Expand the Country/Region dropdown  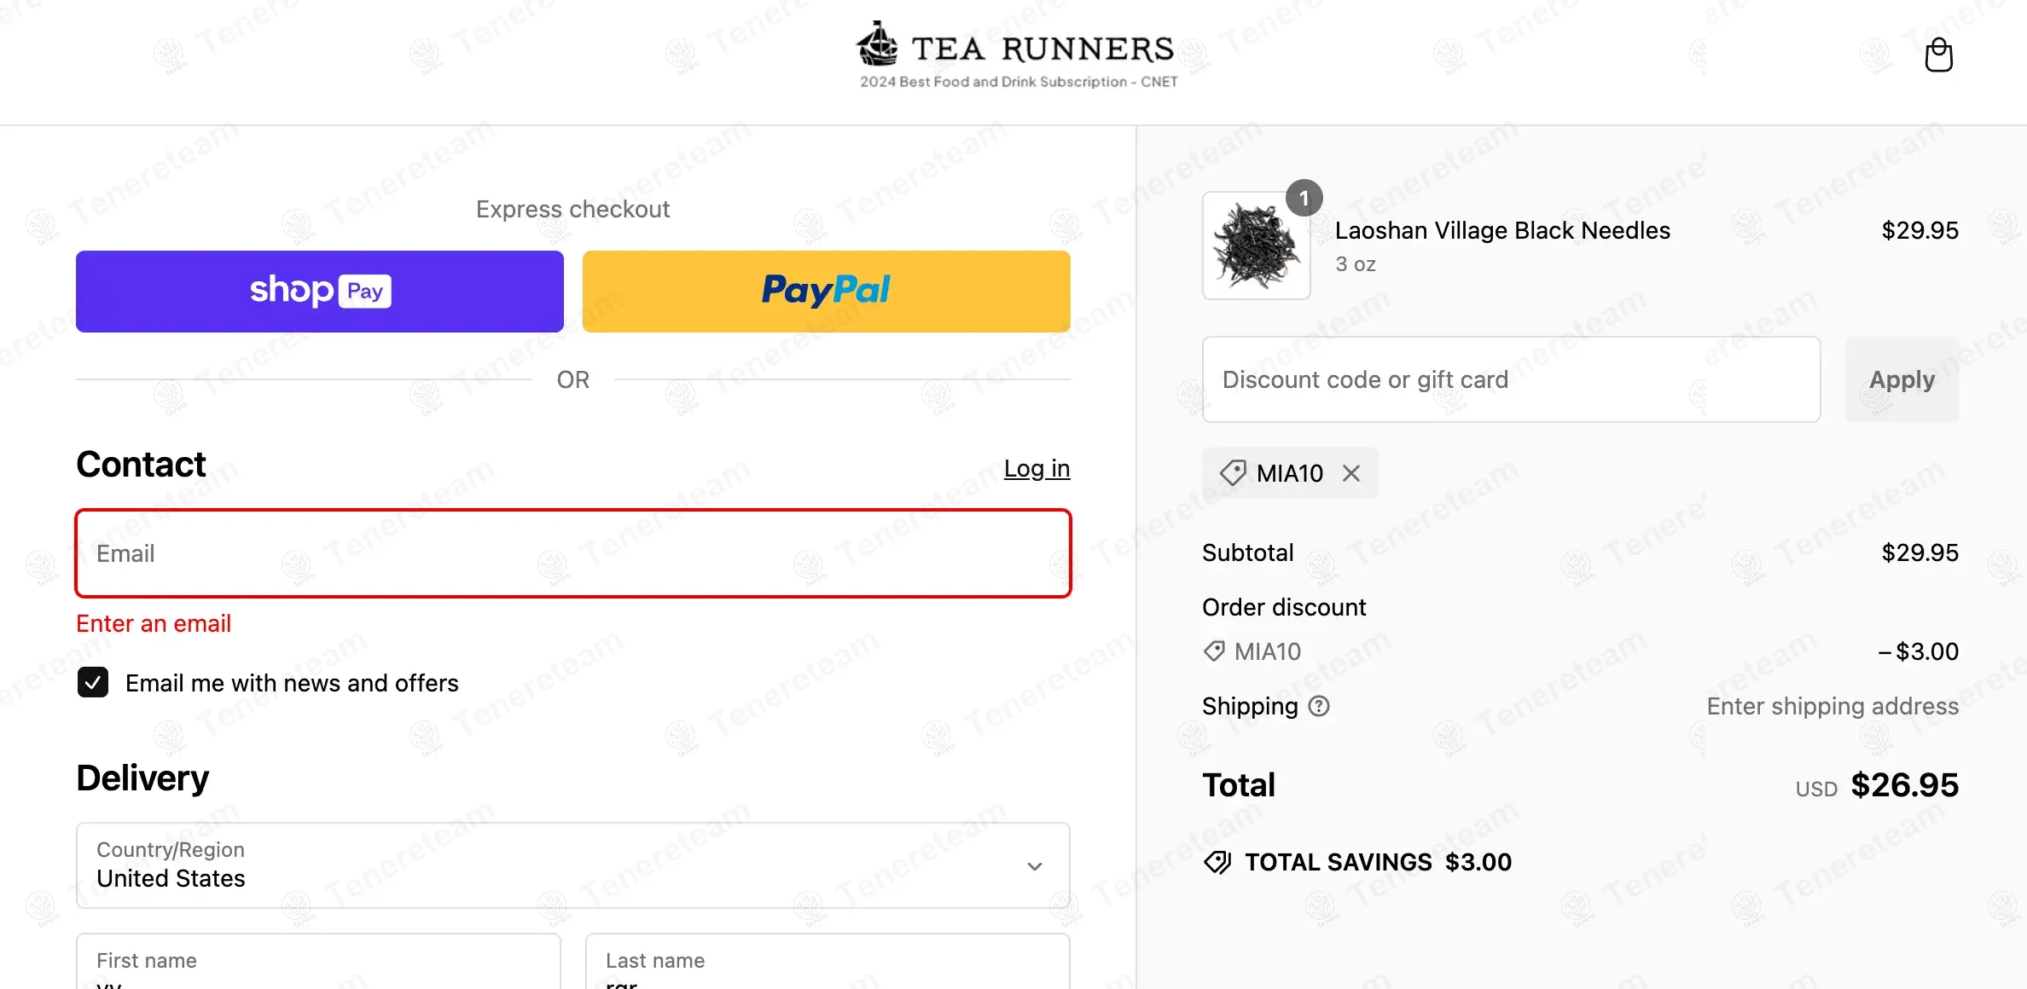(x=572, y=865)
